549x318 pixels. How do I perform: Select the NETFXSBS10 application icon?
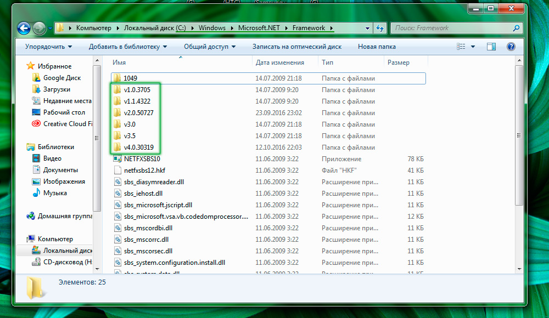coord(117,159)
